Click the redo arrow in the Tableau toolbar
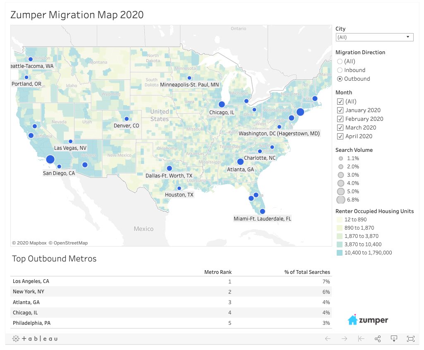The height and width of the screenshot is (350, 424). pos(344,338)
